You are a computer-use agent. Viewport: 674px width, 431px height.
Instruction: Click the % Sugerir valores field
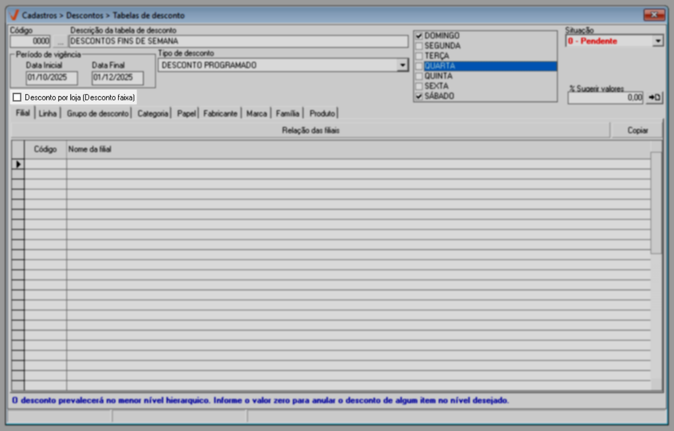(x=606, y=98)
